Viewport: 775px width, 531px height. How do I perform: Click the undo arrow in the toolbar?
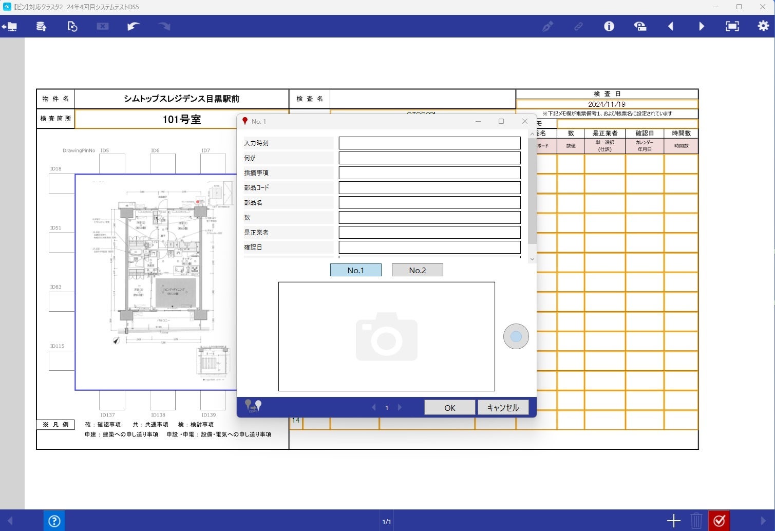(134, 26)
